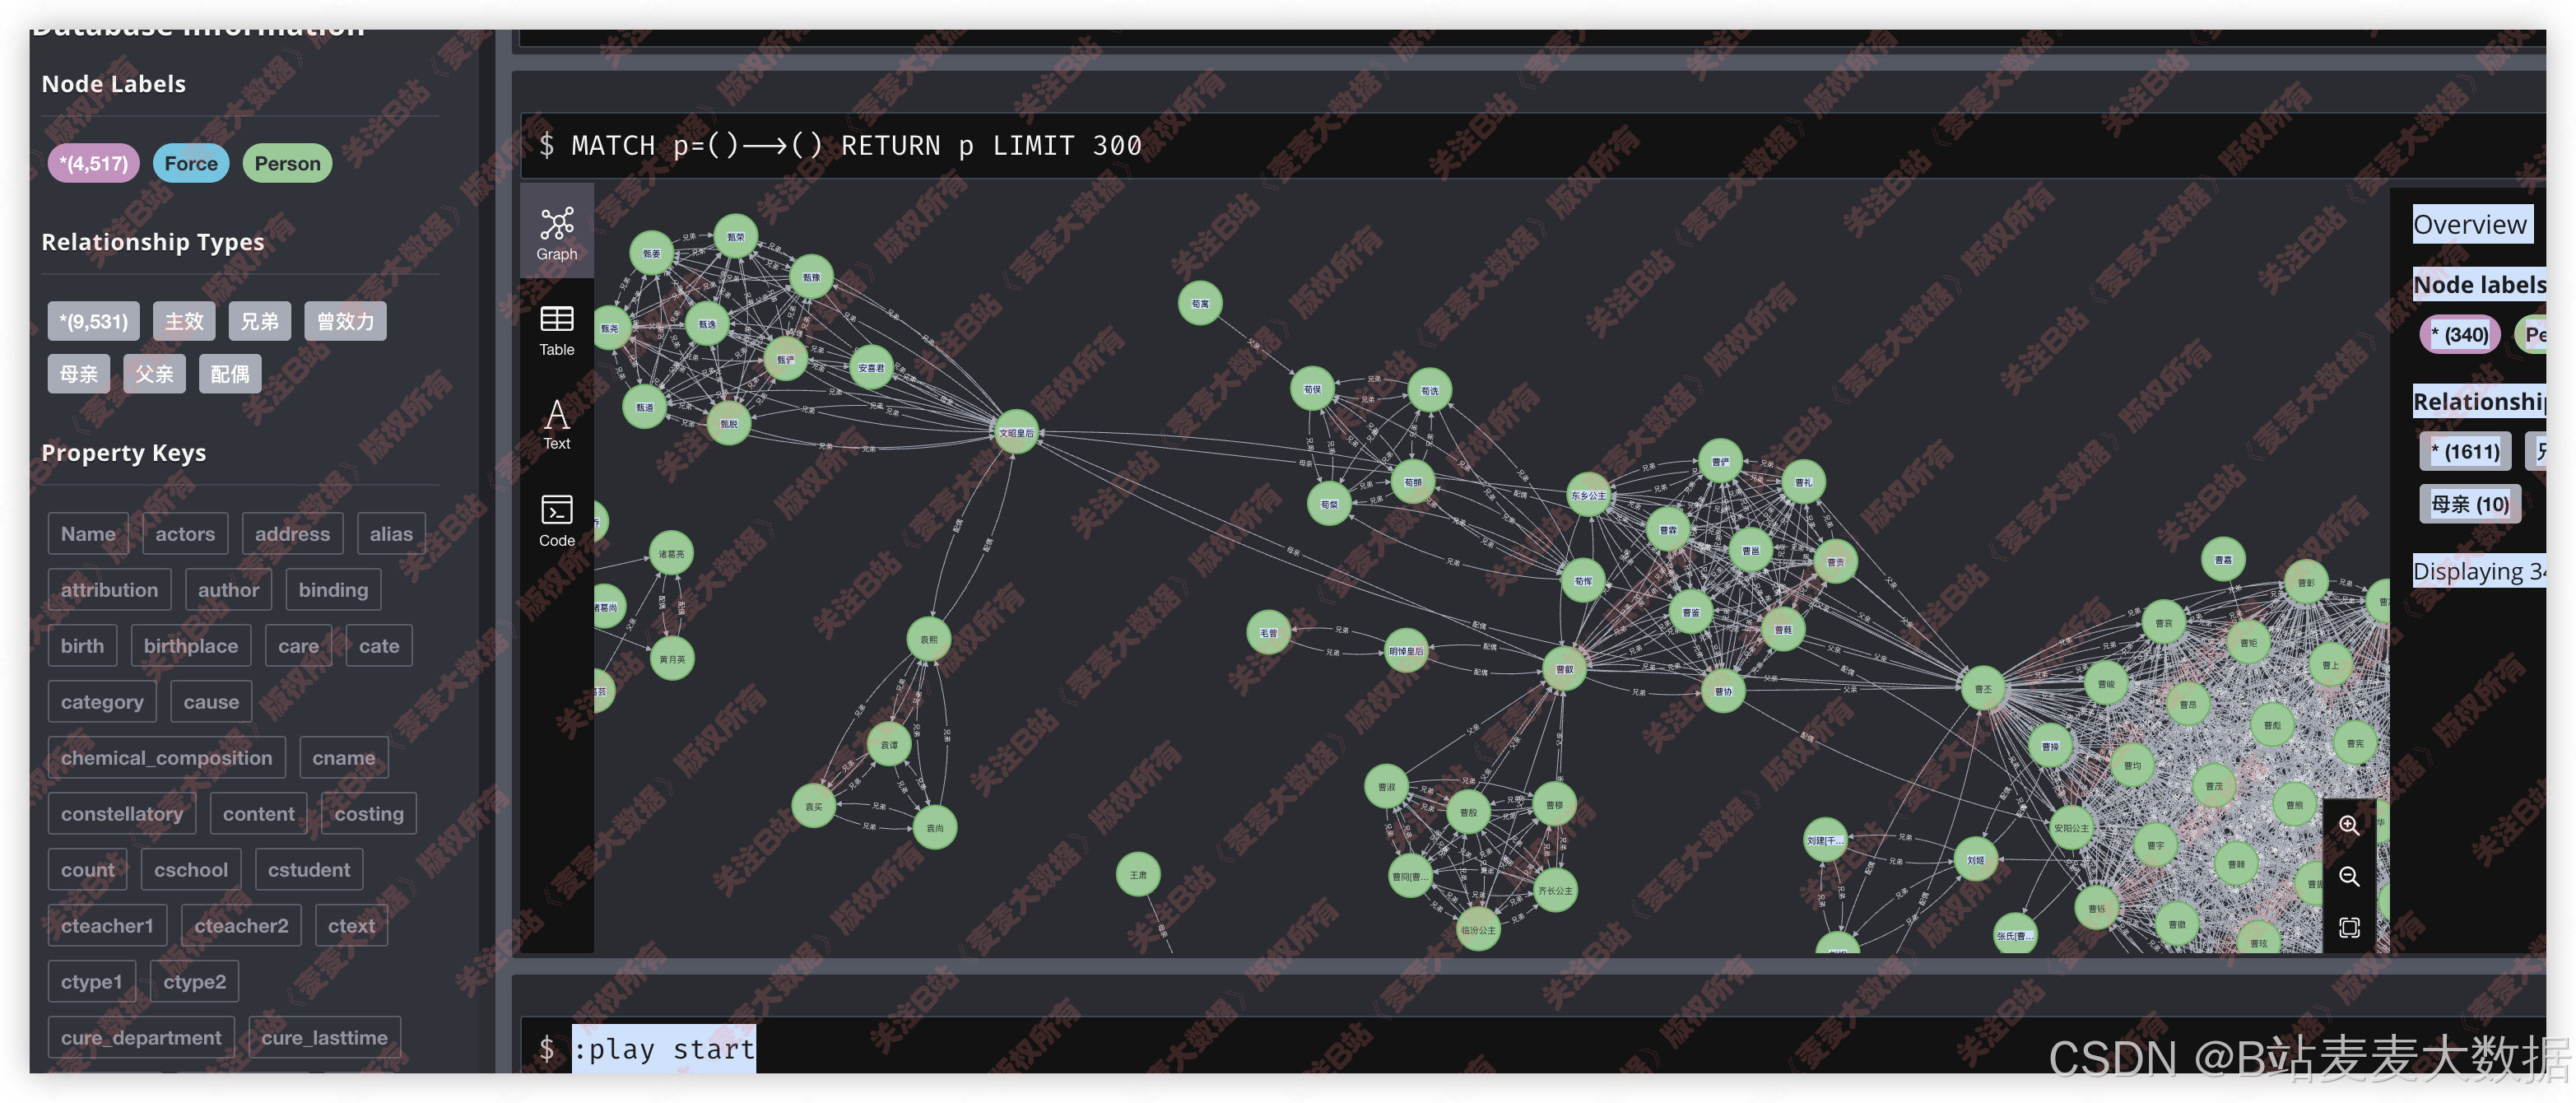Click the MATCH query editor line

click(856, 146)
